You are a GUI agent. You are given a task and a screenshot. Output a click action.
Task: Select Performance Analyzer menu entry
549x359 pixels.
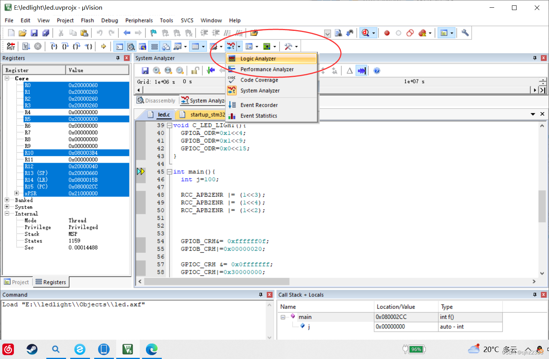pyautogui.click(x=271, y=69)
